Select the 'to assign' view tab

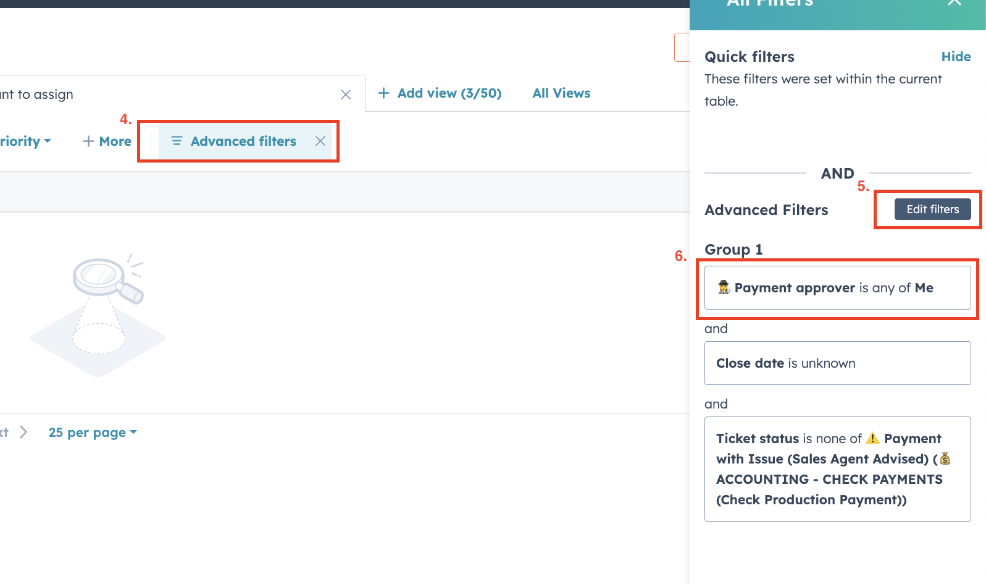(x=37, y=95)
